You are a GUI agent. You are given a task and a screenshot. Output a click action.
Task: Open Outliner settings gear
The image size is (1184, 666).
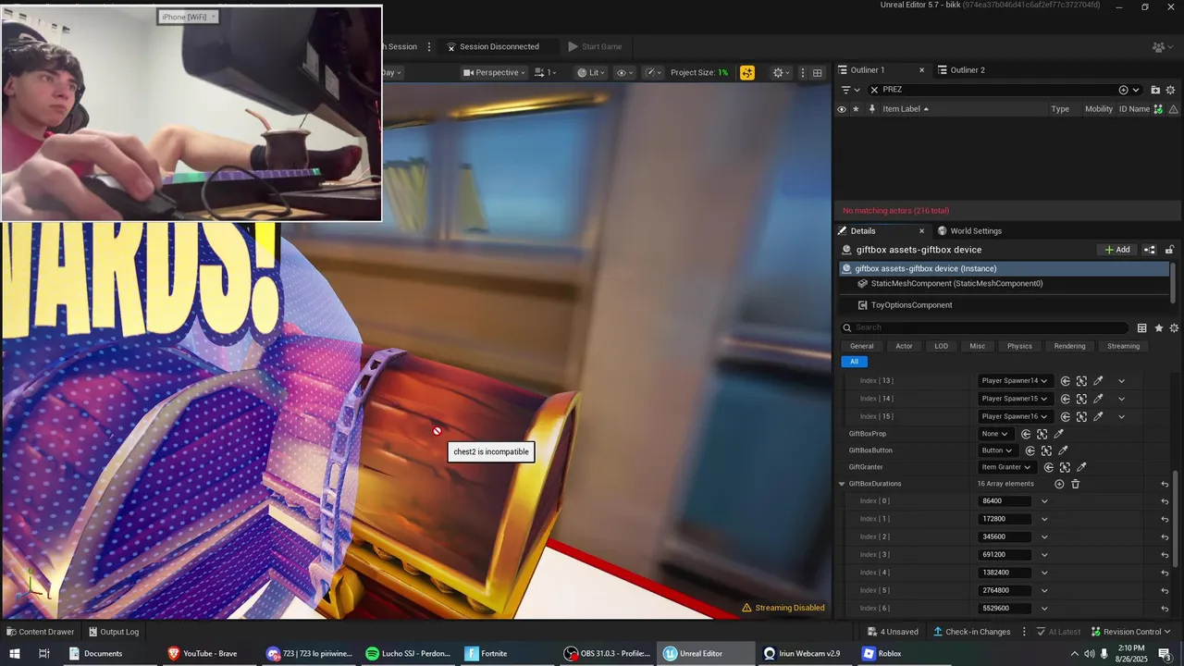(x=1171, y=90)
